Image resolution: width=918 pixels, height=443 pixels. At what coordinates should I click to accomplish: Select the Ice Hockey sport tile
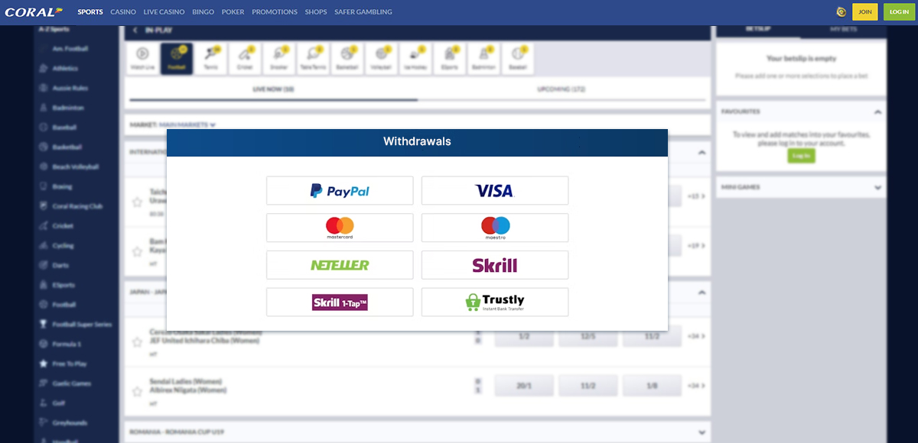click(x=415, y=59)
